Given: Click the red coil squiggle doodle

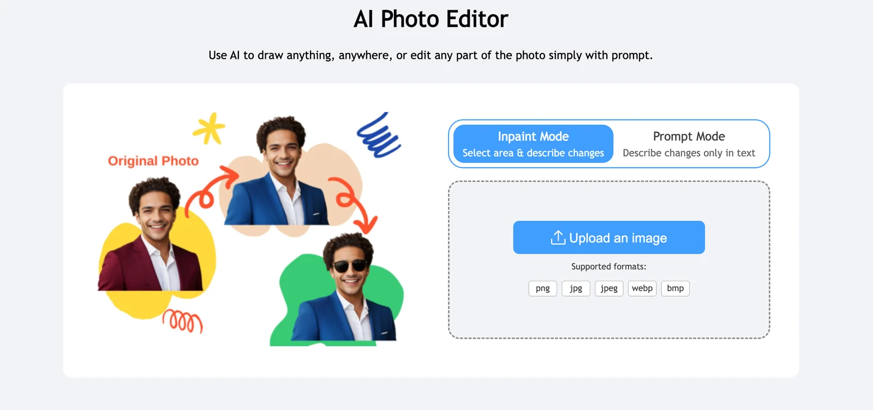Looking at the screenshot, I should (183, 321).
